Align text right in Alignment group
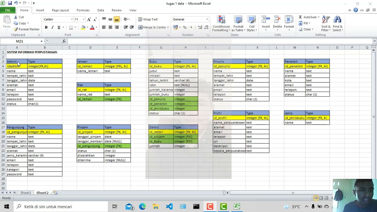The image size is (377, 212). (117, 27)
